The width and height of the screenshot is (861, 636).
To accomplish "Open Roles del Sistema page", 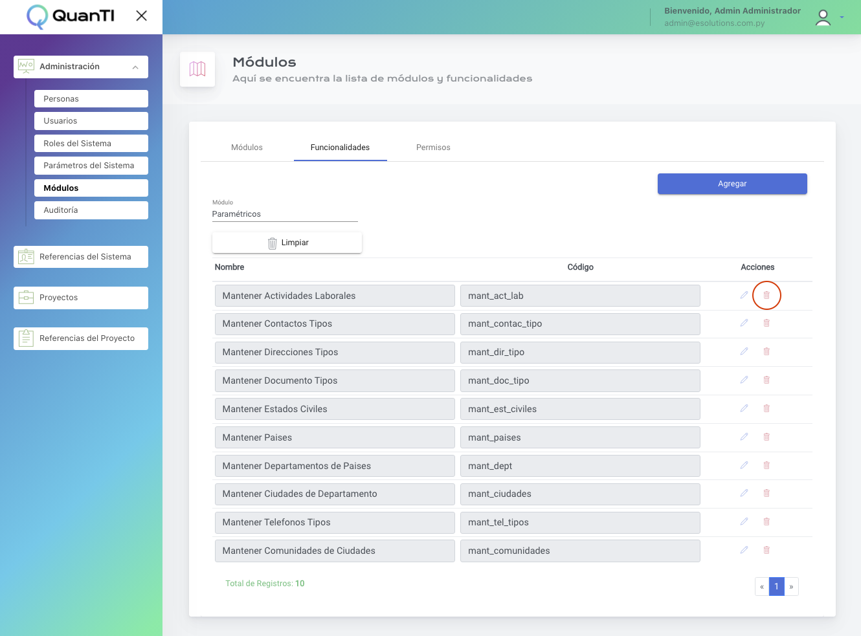I will point(91,144).
